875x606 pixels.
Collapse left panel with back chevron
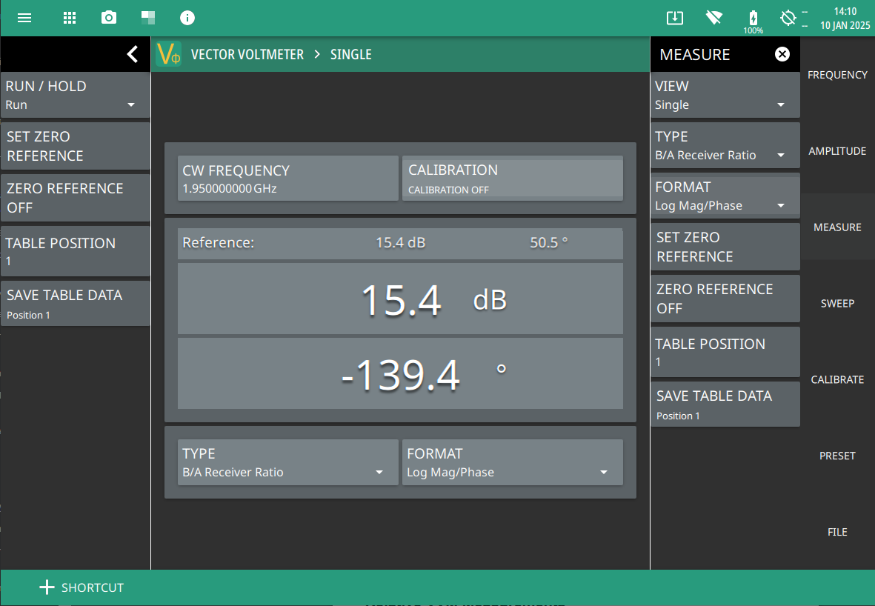(132, 54)
